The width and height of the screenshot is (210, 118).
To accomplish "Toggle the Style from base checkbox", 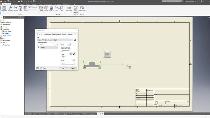I will (68, 45).
